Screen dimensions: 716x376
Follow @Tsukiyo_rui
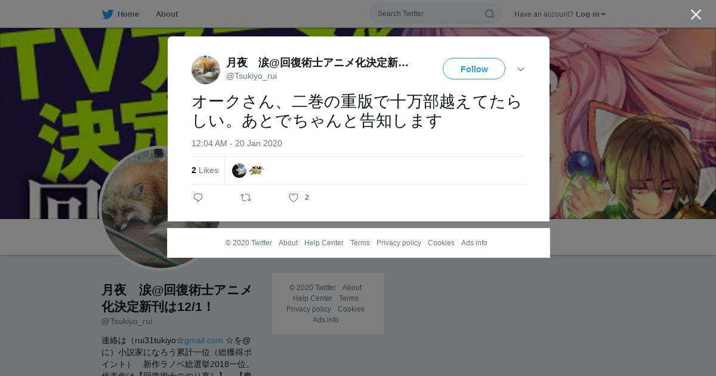click(x=474, y=69)
